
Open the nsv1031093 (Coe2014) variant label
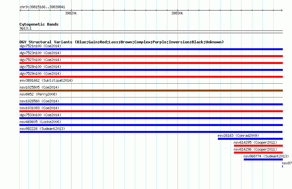[x=39, y=108]
